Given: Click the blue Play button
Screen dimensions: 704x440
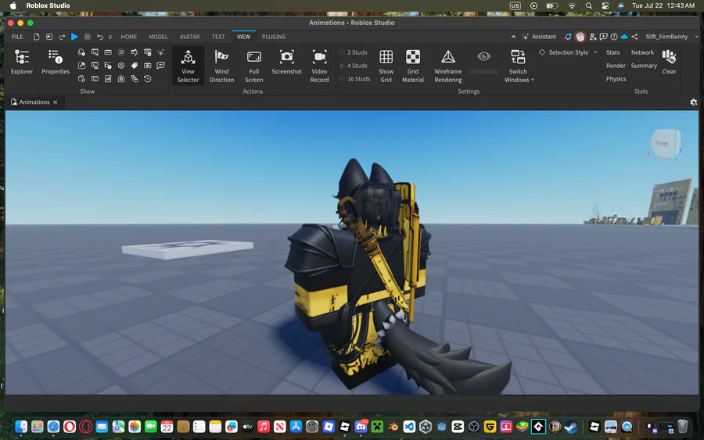Looking at the screenshot, I should 74,37.
